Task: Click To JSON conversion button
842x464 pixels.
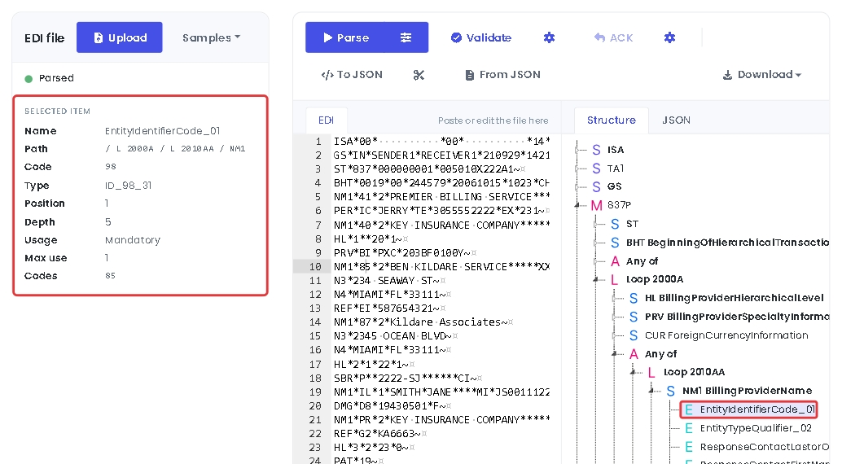Action: (352, 75)
